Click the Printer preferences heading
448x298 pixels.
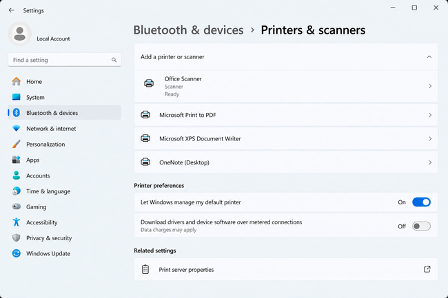(x=159, y=186)
